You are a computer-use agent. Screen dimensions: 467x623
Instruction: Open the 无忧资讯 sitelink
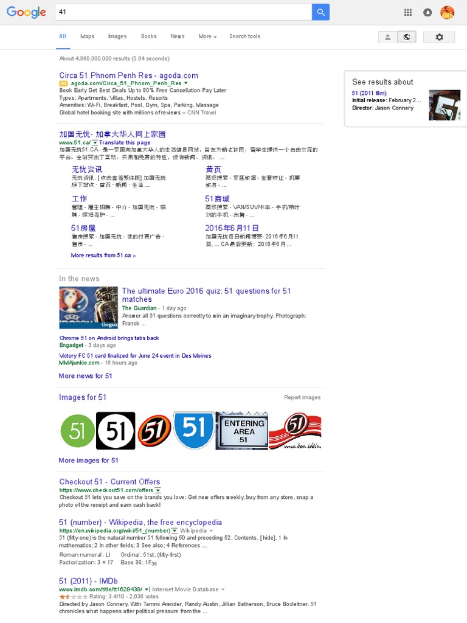pyautogui.click(x=87, y=169)
